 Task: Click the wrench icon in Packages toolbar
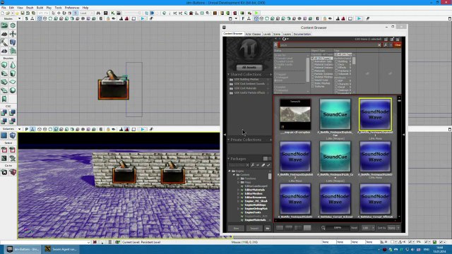(x=253, y=165)
